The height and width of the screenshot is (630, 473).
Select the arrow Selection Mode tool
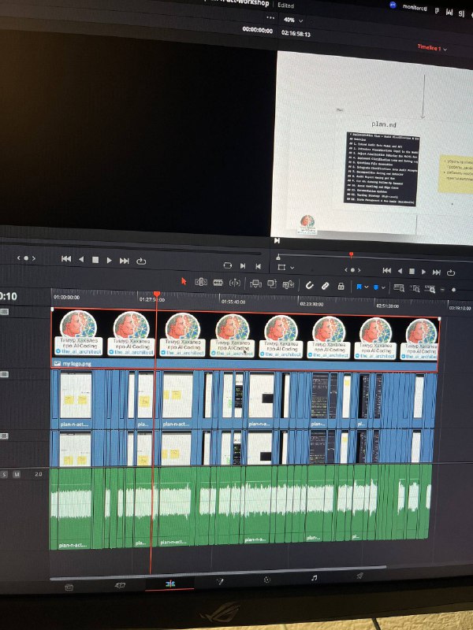tap(184, 282)
